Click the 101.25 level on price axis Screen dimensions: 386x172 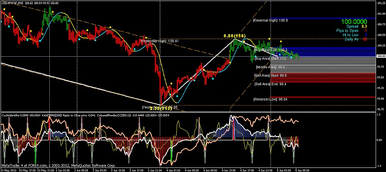pyautogui.click(x=381, y=3)
